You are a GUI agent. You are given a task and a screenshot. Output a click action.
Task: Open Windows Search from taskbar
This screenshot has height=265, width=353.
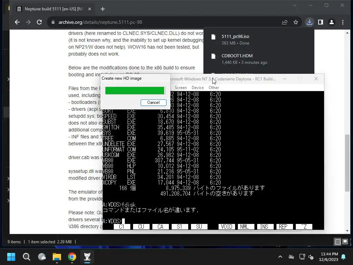tap(27, 257)
